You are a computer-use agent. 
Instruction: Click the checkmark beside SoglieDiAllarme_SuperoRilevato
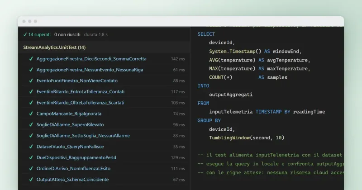tap(31, 124)
